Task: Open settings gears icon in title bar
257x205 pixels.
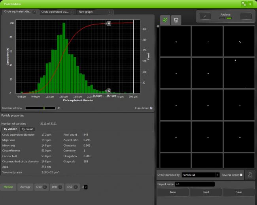Action: coord(243,4)
